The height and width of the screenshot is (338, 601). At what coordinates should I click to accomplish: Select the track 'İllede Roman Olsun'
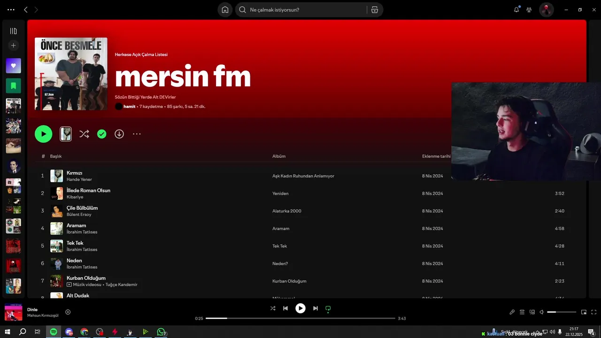point(88,190)
